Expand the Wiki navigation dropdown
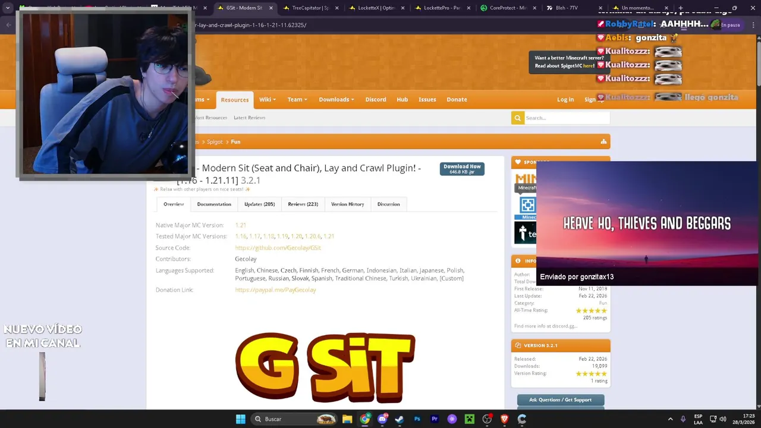Viewport: 761px width, 428px height. (267, 99)
